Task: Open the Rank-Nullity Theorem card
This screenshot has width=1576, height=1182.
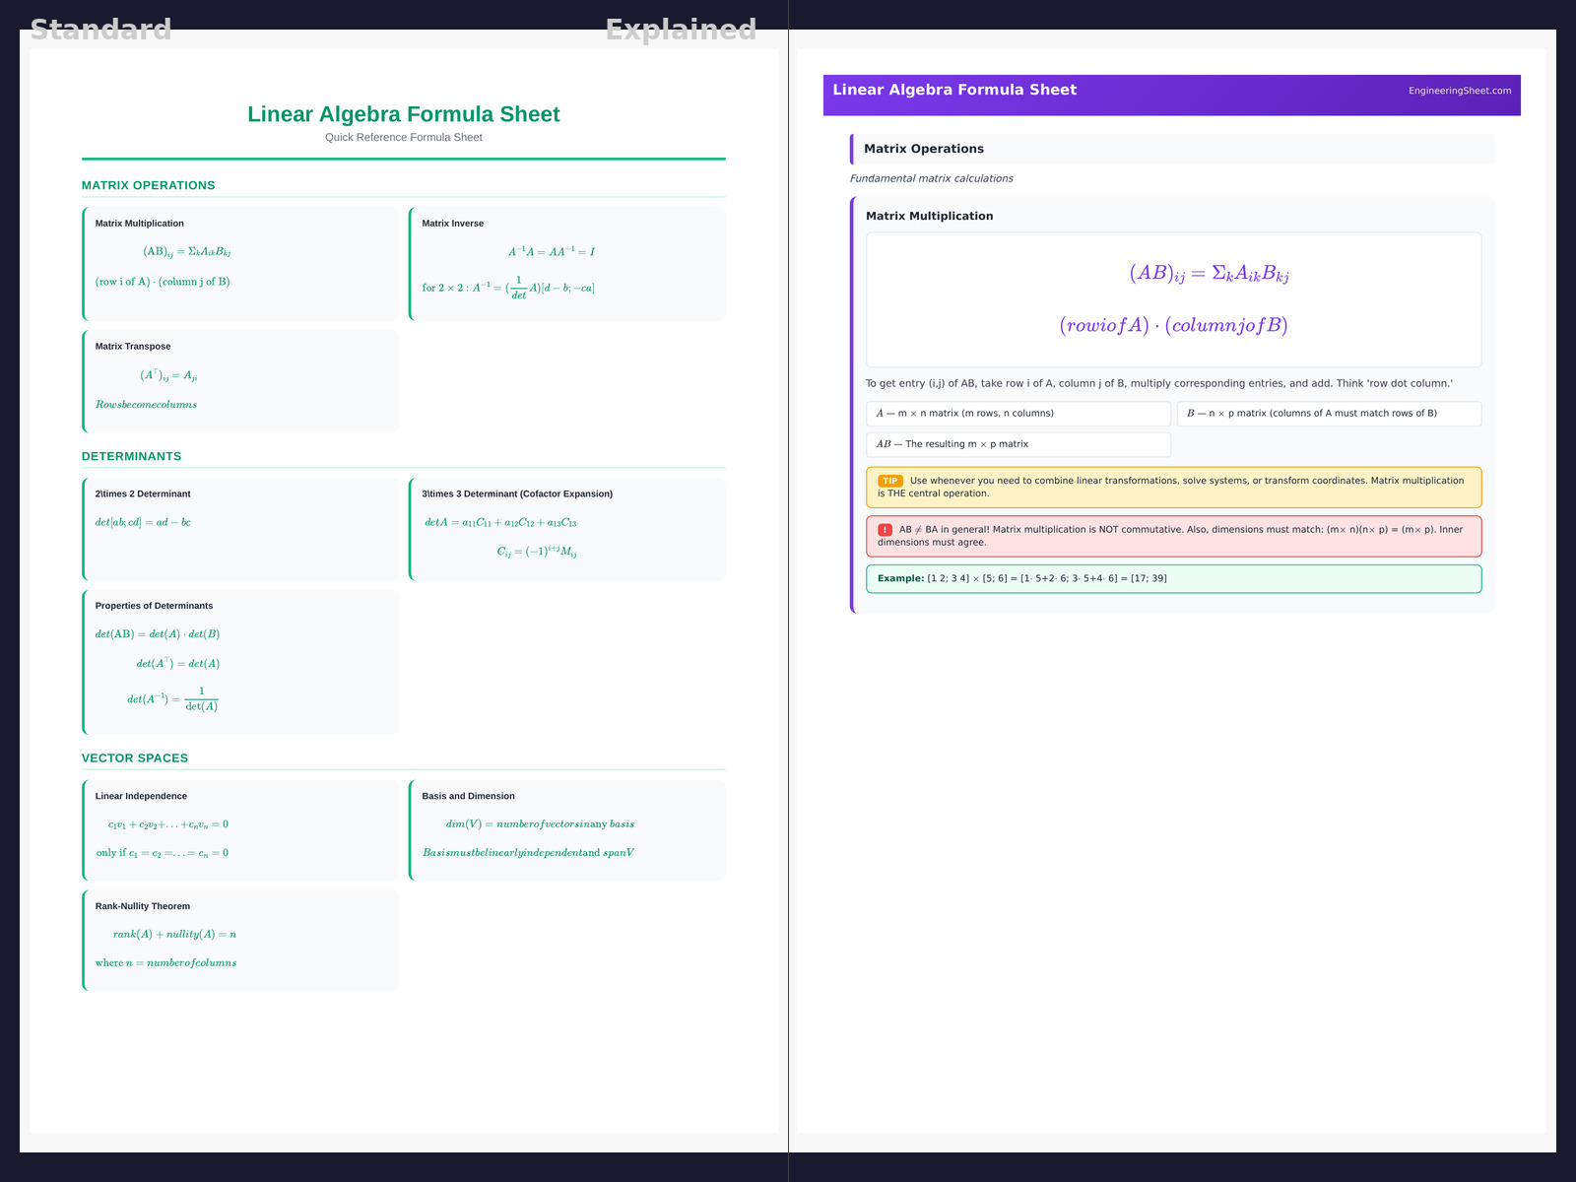Action: pyautogui.click(x=241, y=940)
